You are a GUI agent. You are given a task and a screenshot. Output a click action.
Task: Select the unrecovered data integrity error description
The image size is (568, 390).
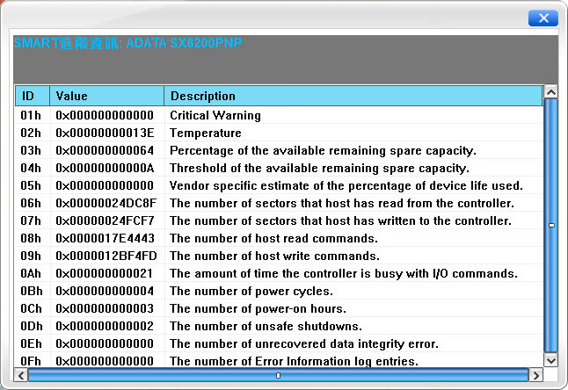tap(304, 343)
